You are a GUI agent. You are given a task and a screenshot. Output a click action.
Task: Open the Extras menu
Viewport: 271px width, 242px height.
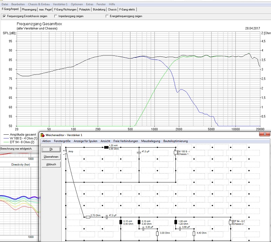[x=90, y=4]
